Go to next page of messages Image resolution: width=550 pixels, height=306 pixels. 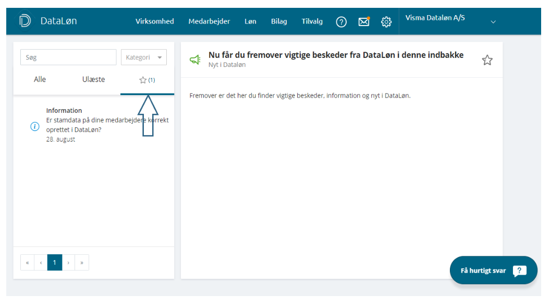pos(68,263)
